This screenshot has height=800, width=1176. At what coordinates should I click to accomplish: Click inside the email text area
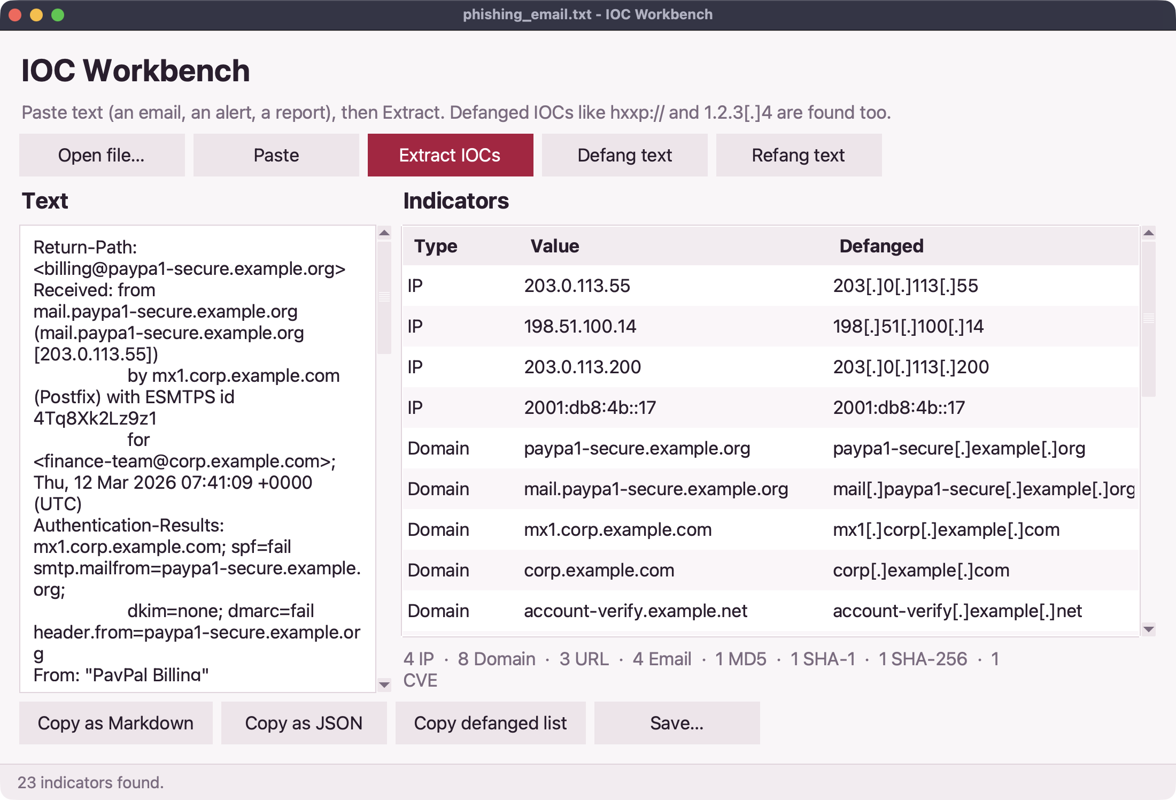198,459
